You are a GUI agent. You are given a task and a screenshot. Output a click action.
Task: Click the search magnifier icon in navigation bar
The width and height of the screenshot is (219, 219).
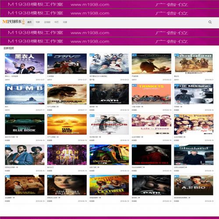[210, 22]
